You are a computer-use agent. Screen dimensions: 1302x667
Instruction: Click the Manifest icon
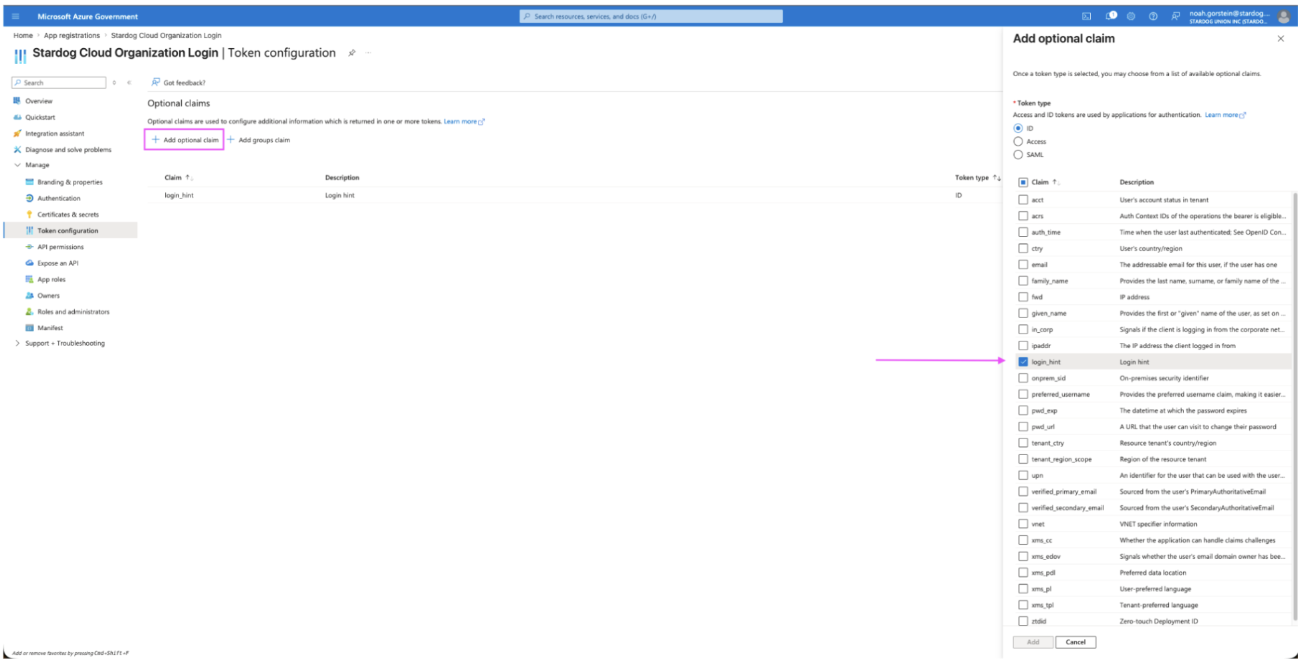[x=29, y=328]
